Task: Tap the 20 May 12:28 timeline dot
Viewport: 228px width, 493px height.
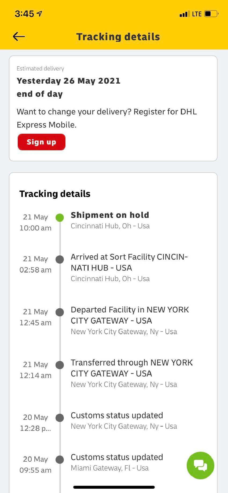Action: click(x=60, y=418)
